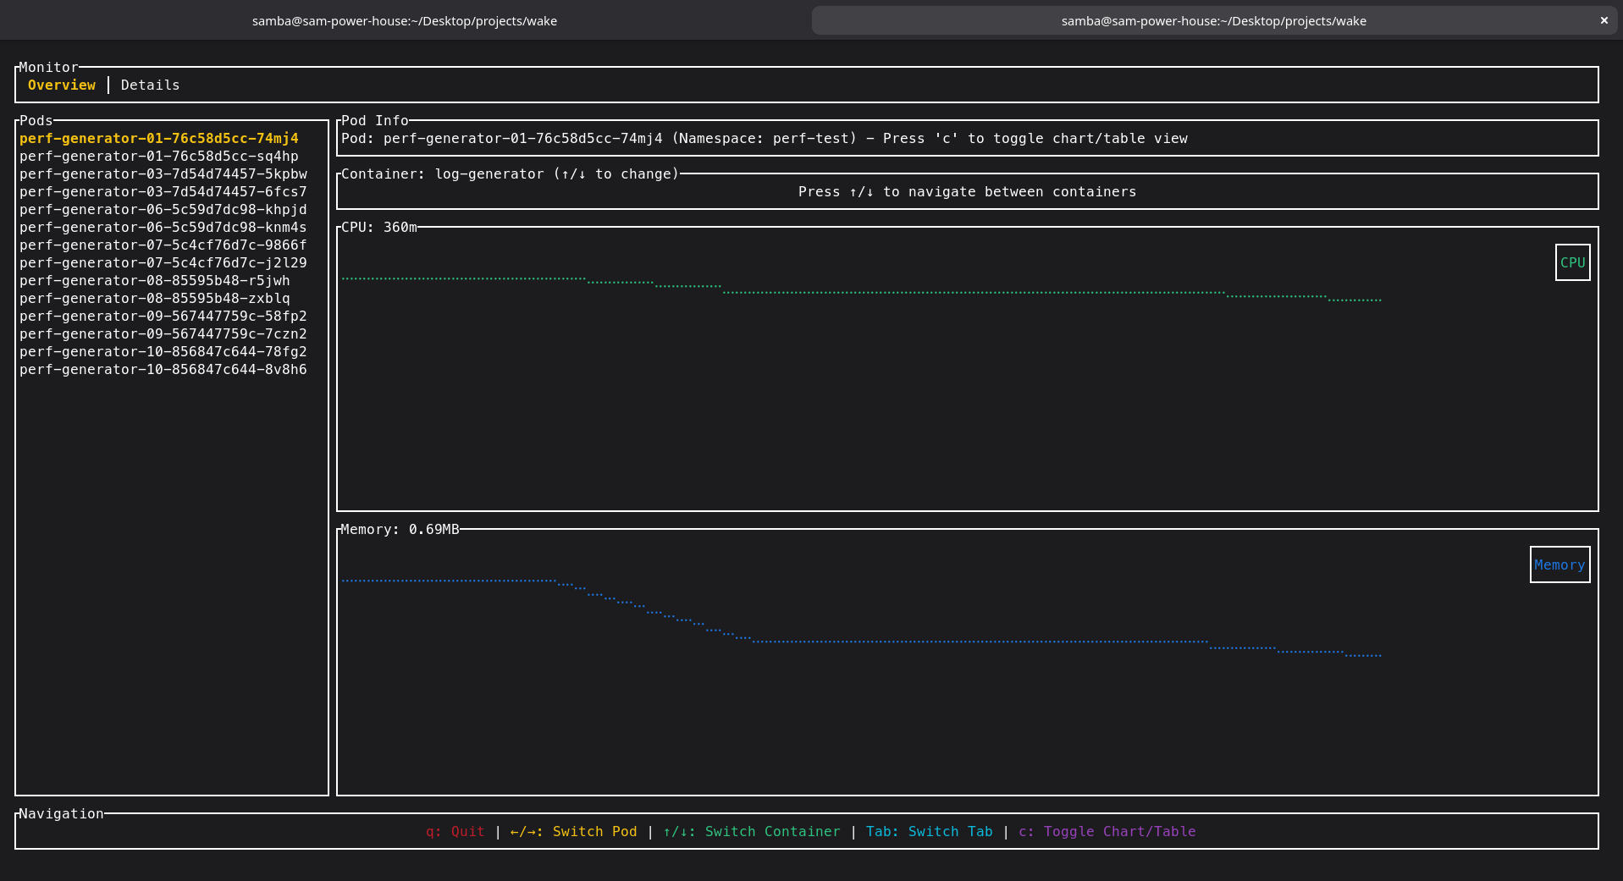Select pod perf-generator-06-5c59d7dc98-khpjd
The width and height of the screenshot is (1623, 881).
click(163, 209)
